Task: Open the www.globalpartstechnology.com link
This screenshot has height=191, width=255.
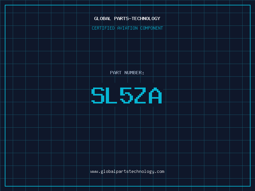Action: (x=127, y=172)
